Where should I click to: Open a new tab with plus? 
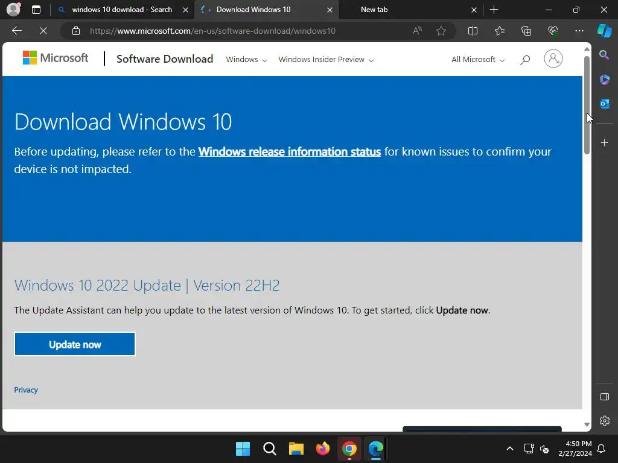[494, 10]
